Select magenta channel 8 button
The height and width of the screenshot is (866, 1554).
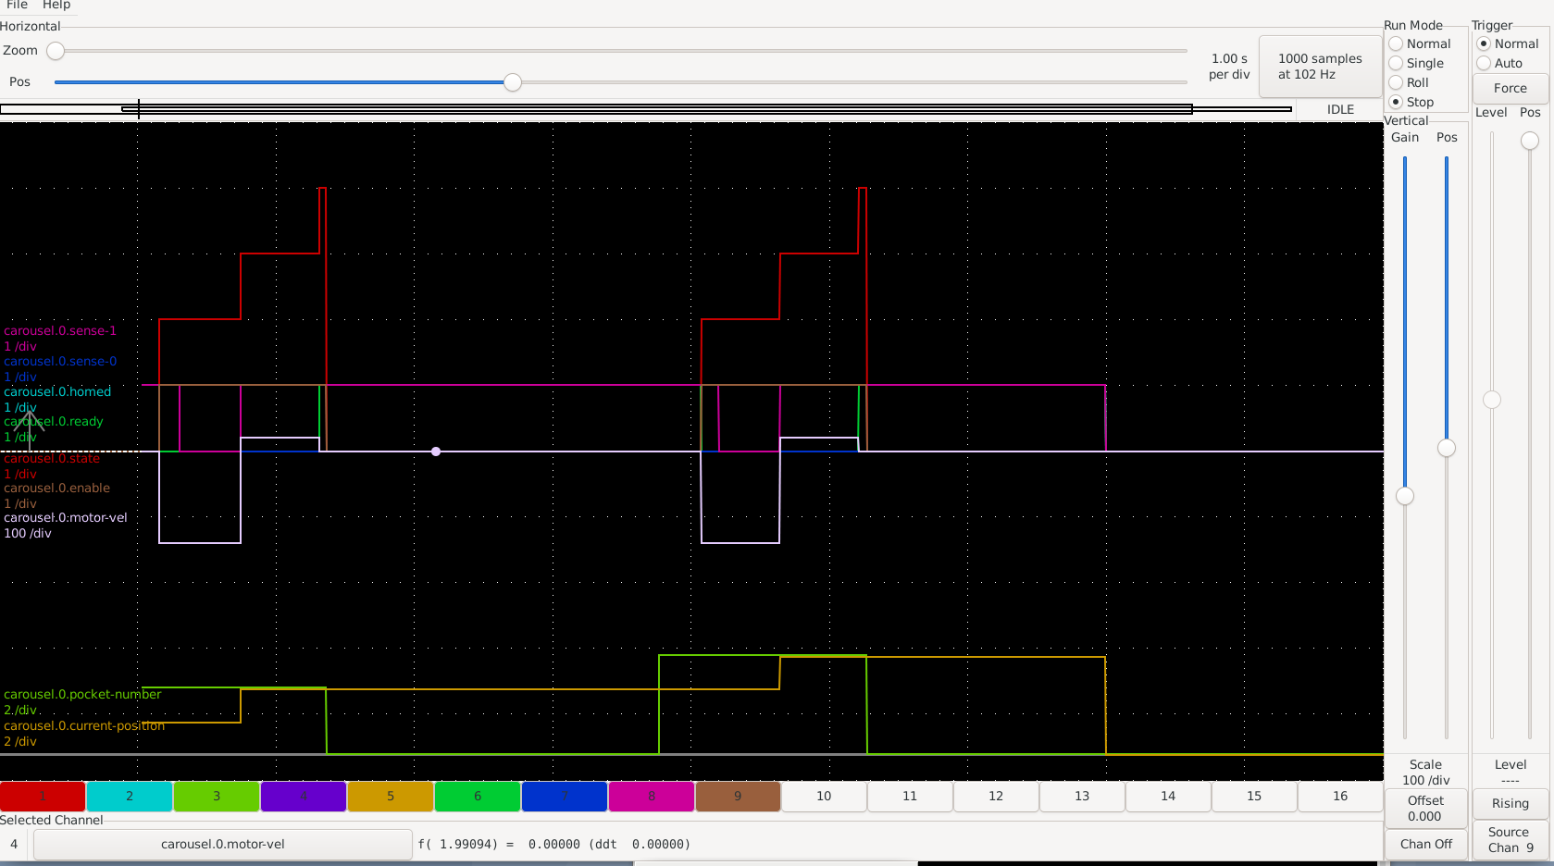click(x=652, y=796)
